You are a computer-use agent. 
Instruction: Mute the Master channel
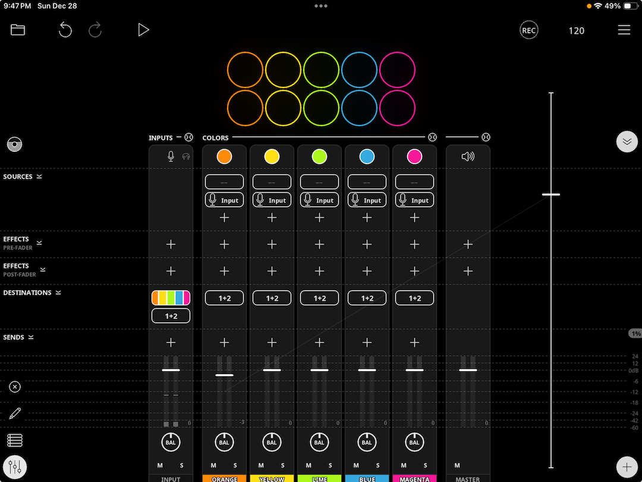(457, 465)
